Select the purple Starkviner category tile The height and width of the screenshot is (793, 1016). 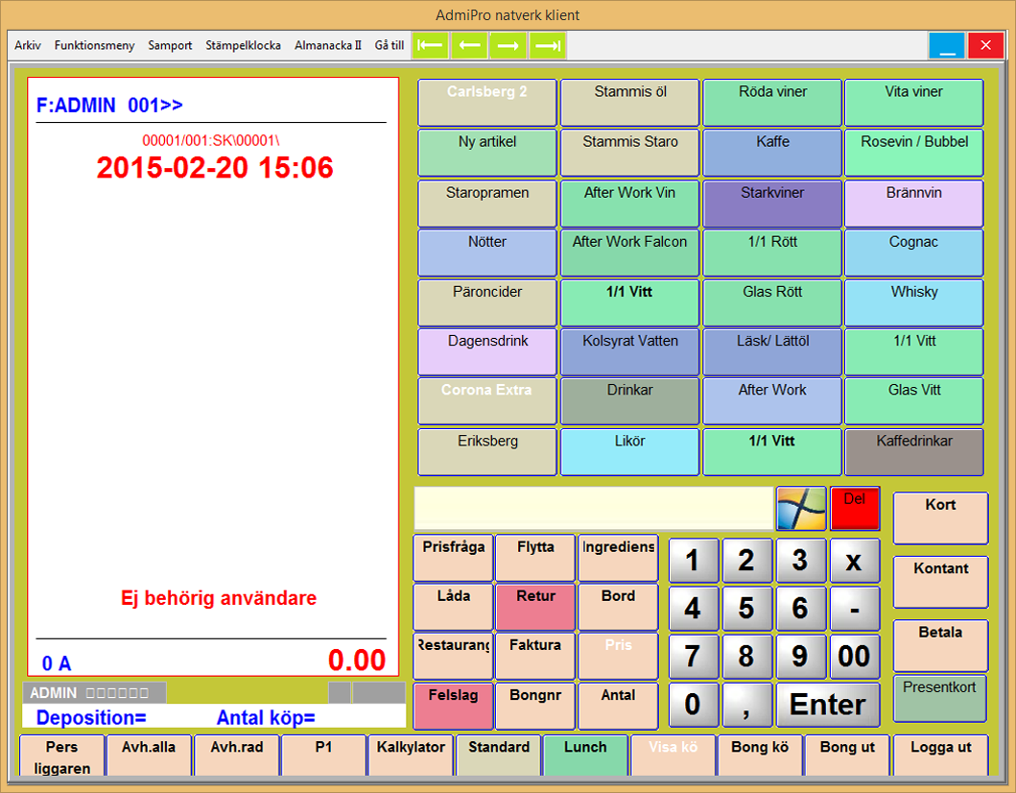click(772, 204)
